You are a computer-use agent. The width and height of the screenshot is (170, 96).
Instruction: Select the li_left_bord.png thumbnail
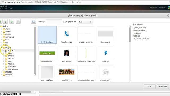coord(47,35)
